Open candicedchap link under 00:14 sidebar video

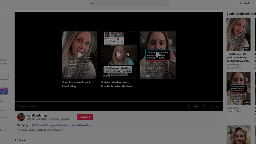(x=233, y=65)
